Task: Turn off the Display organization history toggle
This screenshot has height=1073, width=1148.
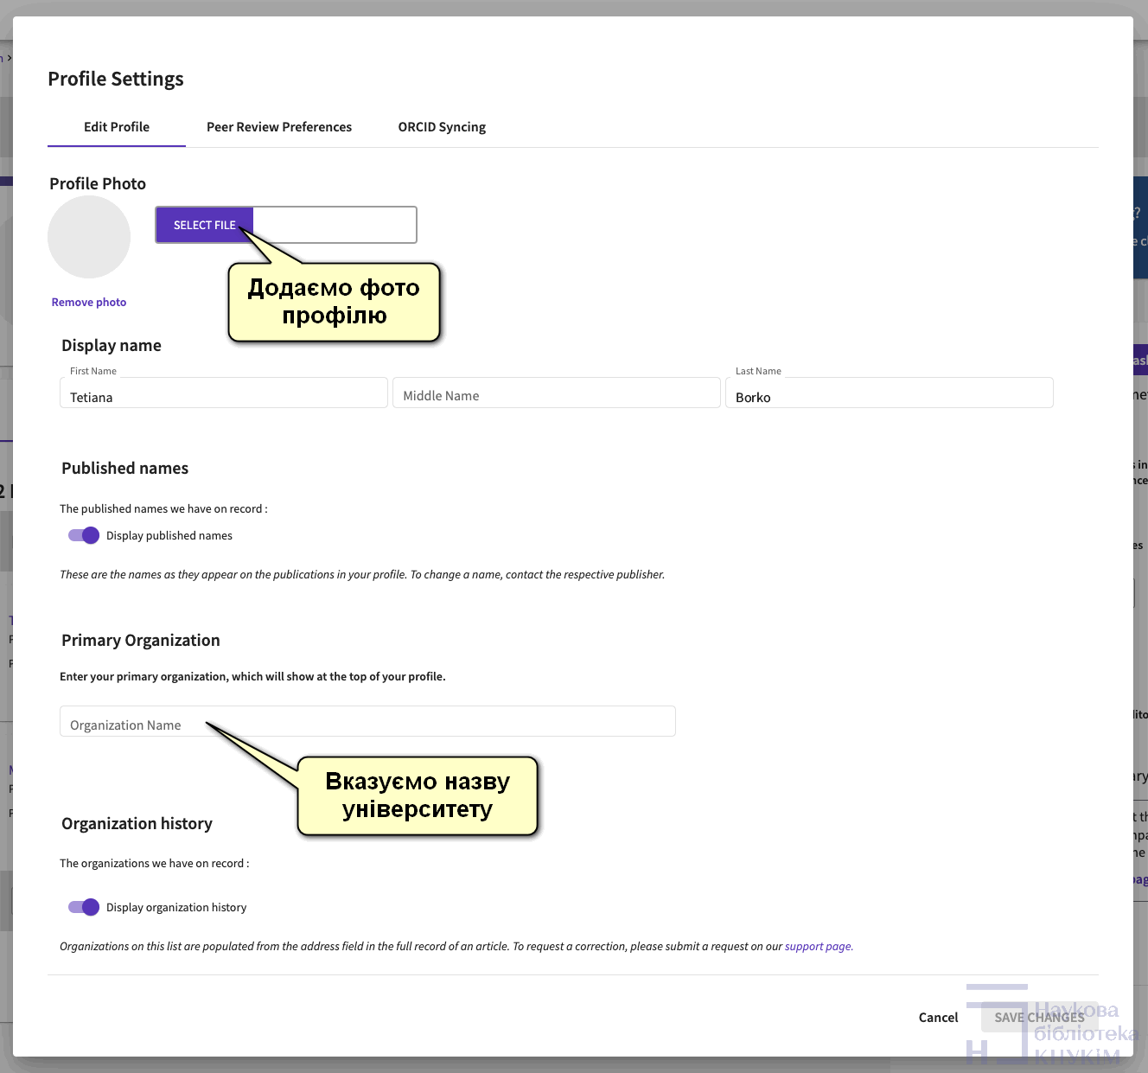Action: [84, 907]
